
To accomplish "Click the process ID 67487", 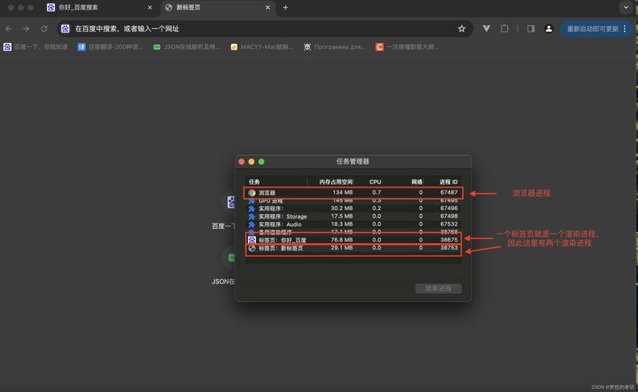I will 449,192.
